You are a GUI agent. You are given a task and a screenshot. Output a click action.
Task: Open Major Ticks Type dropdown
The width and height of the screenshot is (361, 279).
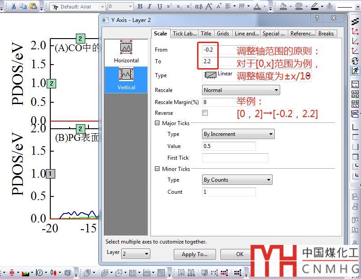click(238, 134)
